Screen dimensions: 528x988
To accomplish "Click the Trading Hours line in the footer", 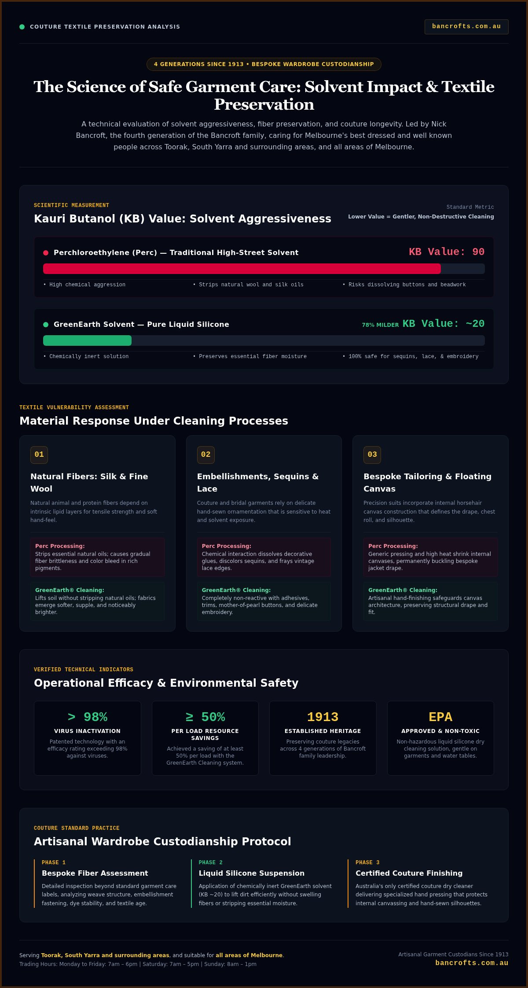I will [138, 964].
